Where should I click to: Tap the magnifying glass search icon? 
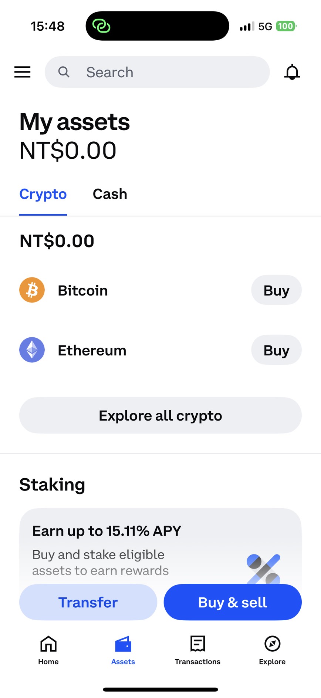click(x=64, y=72)
